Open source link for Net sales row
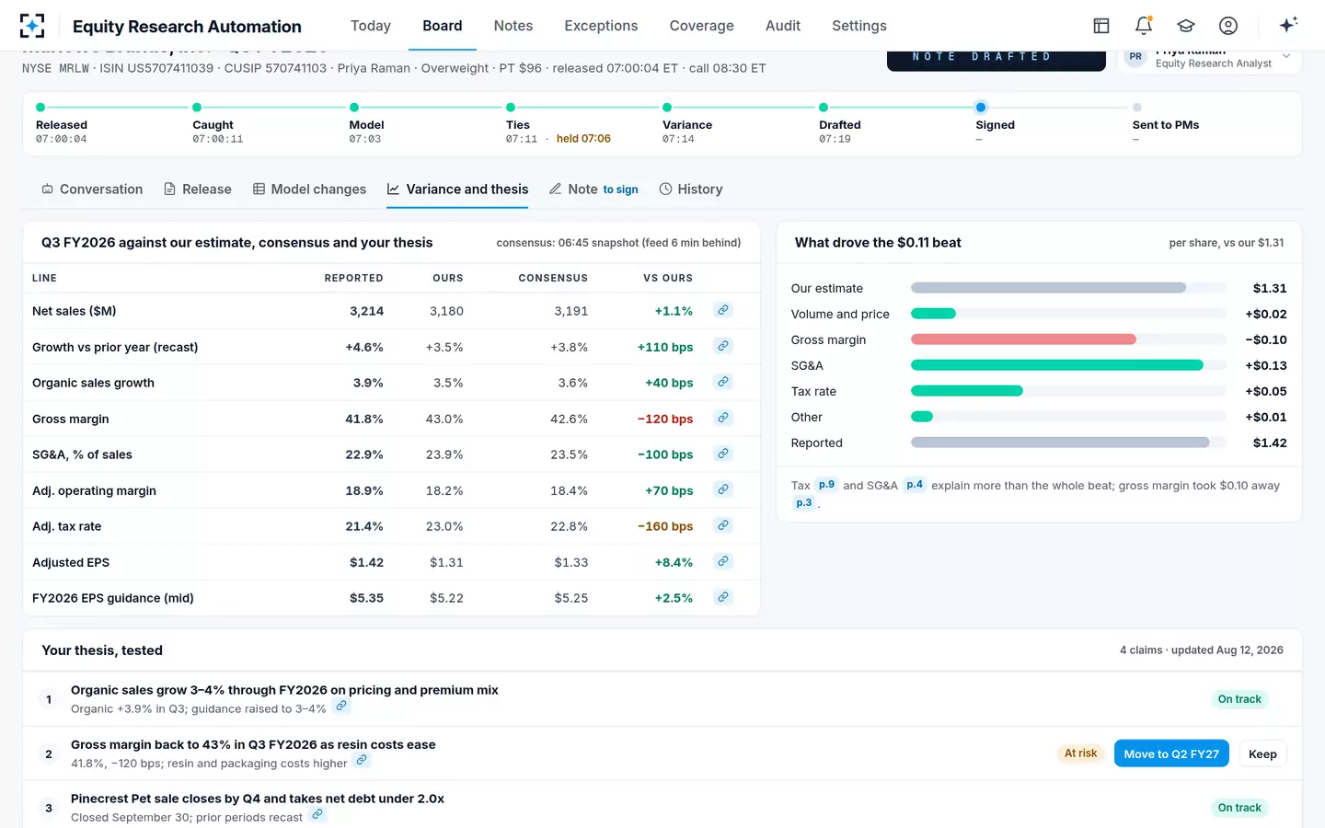The height and width of the screenshot is (828, 1325). (723, 310)
